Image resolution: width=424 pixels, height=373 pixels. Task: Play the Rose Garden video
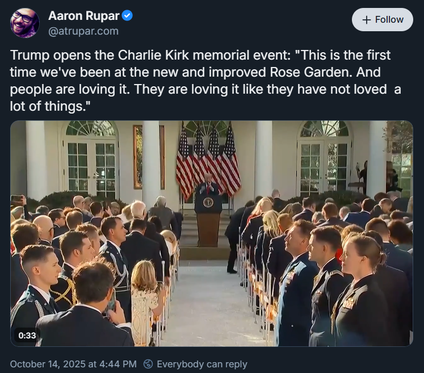coord(212,233)
